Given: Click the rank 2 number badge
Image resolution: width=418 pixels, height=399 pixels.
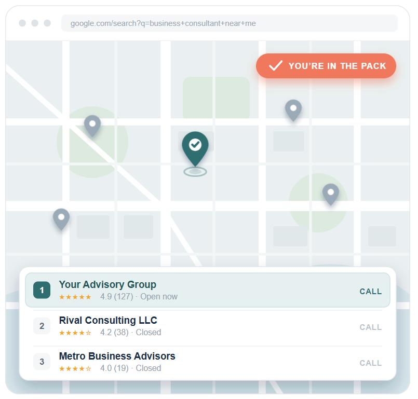Looking at the screenshot, I should coord(42,326).
